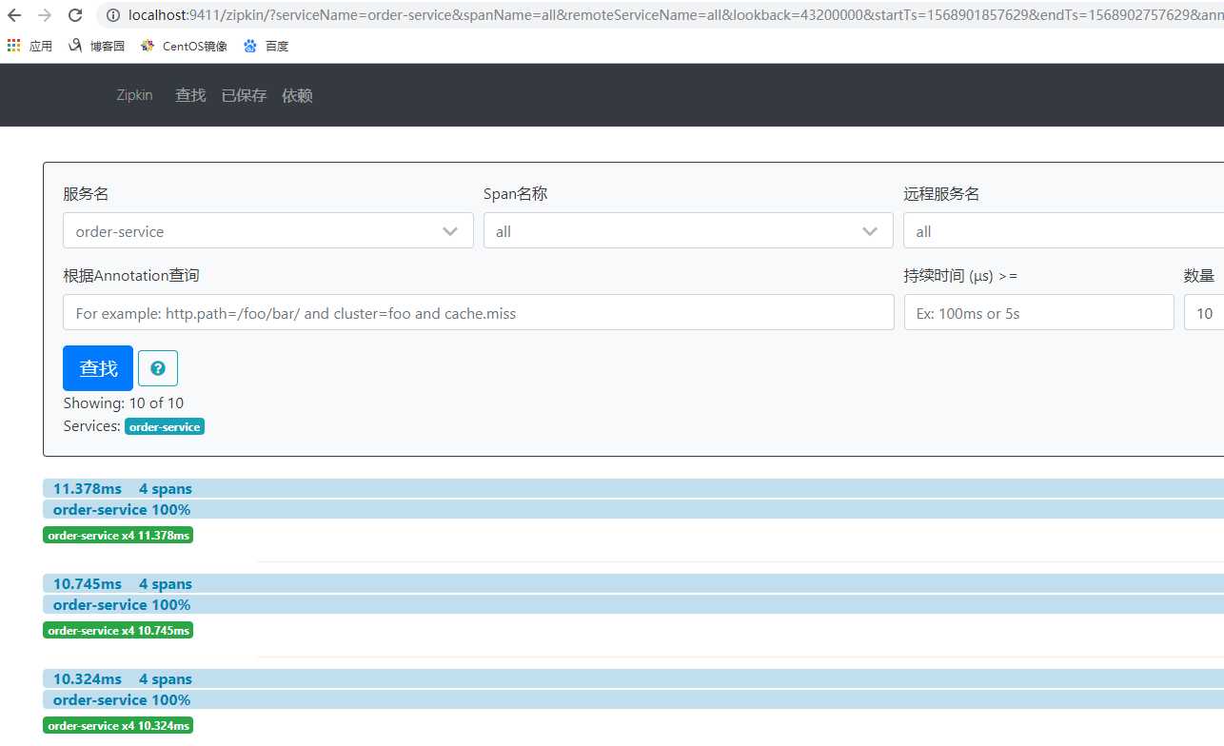Click order-service 100% bar under 10.745ms trace

click(633, 604)
